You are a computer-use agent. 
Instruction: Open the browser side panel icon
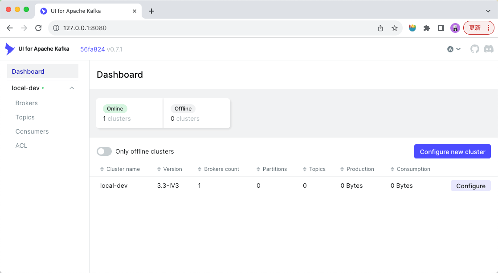point(441,28)
